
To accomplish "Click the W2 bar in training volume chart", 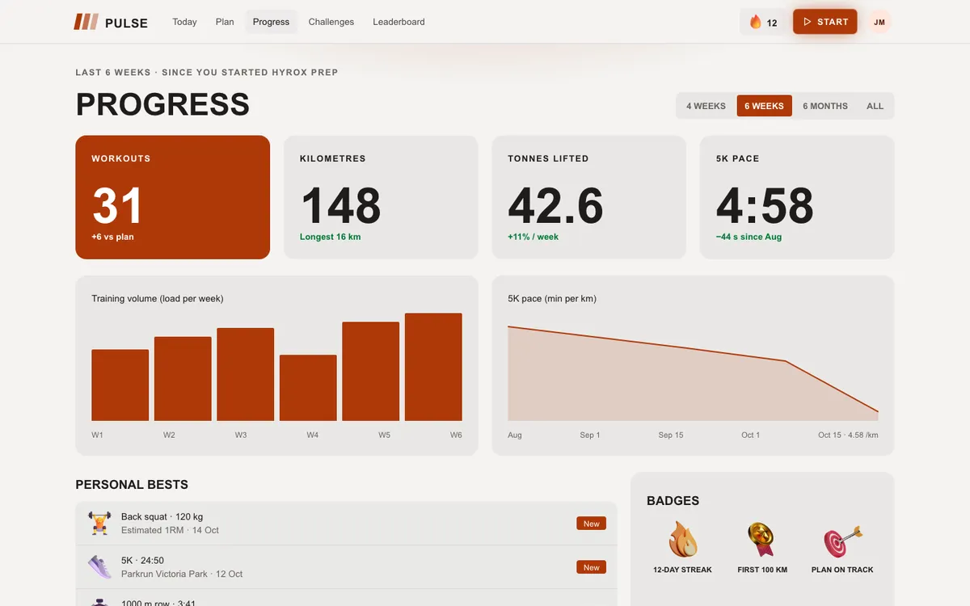I will click(x=183, y=379).
